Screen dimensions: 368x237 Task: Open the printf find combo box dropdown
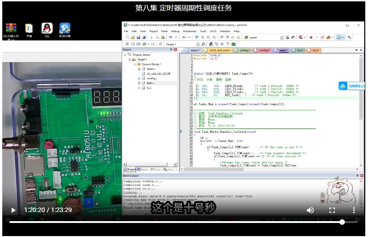click(282, 38)
